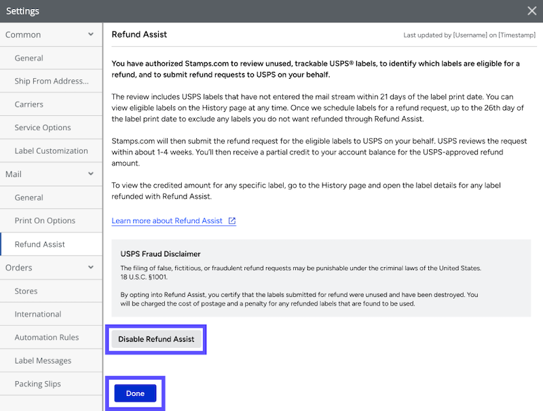Viewport: 543px width, 411px height.
Task: Select Label Messages
Action: point(52,361)
